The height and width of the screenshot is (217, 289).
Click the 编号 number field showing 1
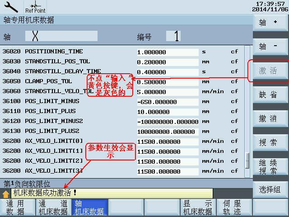pyautogui.click(x=173, y=36)
